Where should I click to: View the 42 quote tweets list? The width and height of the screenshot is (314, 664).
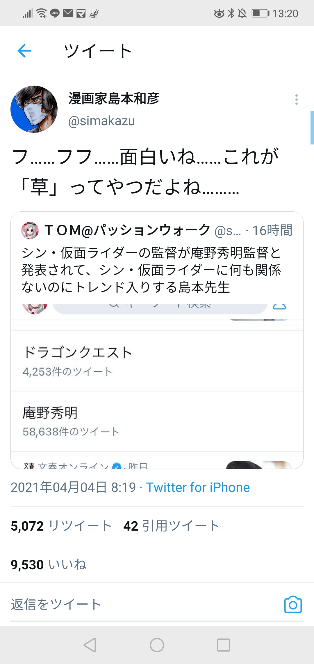click(x=171, y=526)
